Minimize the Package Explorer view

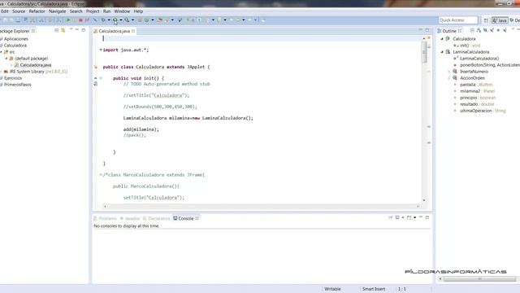click(x=77, y=30)
